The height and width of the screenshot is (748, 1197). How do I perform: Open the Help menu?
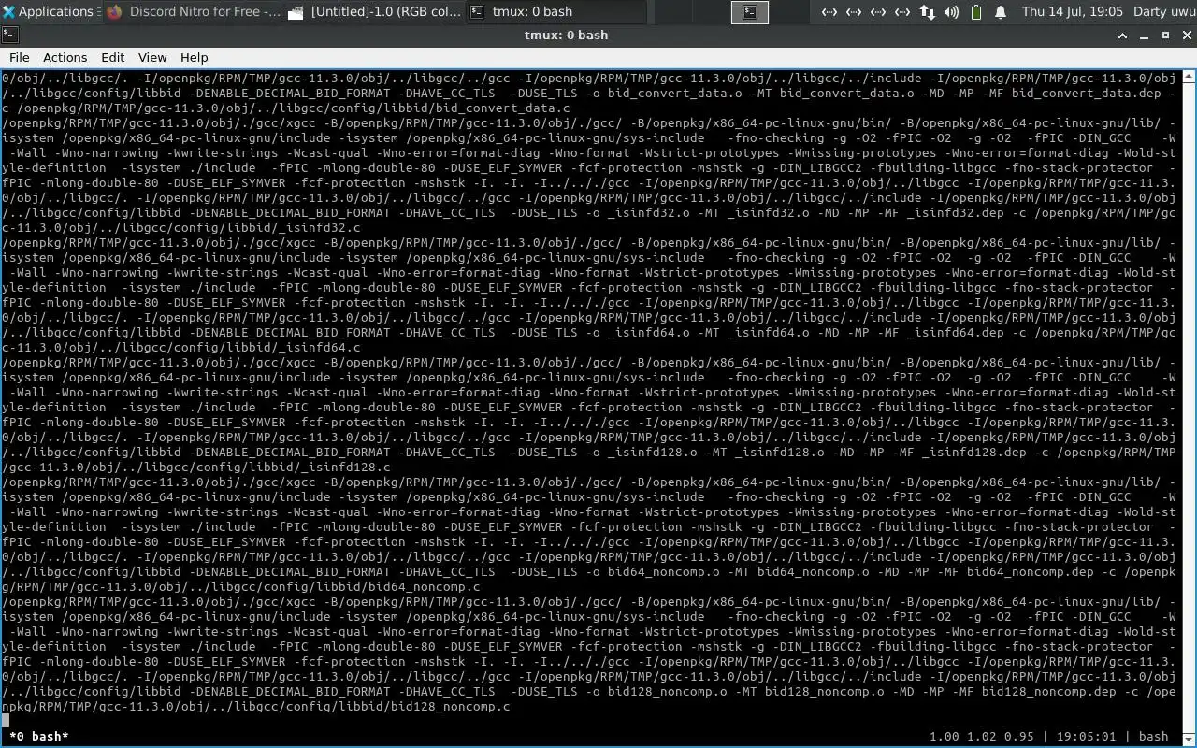(194, 57)
